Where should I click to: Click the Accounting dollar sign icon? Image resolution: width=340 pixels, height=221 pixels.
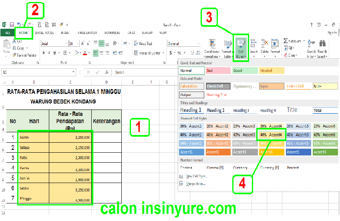171,53
